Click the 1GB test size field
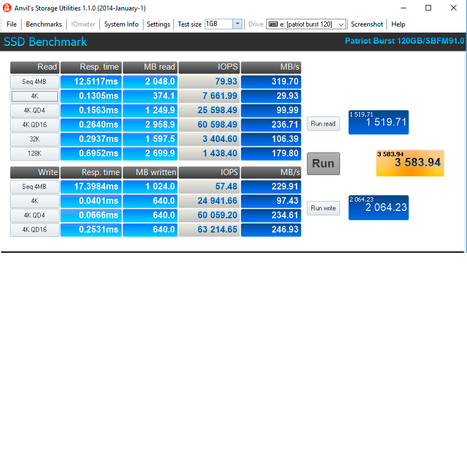 (x=219, y=24)
